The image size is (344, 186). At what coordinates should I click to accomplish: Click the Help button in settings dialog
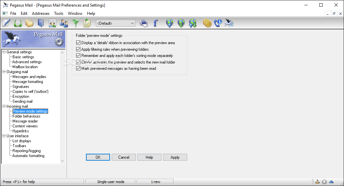[149, 157]
